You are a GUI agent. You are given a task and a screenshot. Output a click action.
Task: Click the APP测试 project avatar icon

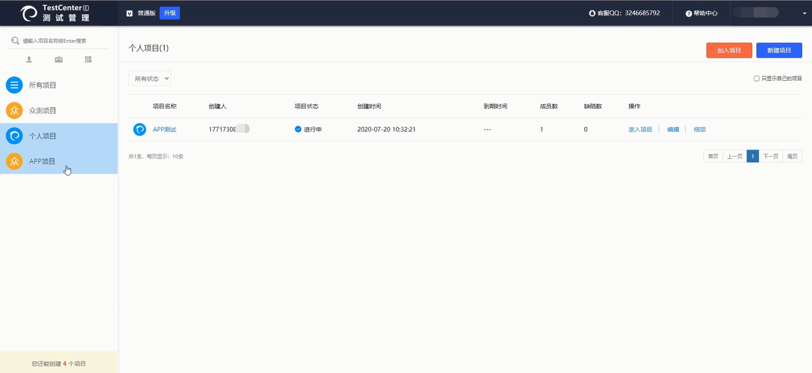click(140, 130)
